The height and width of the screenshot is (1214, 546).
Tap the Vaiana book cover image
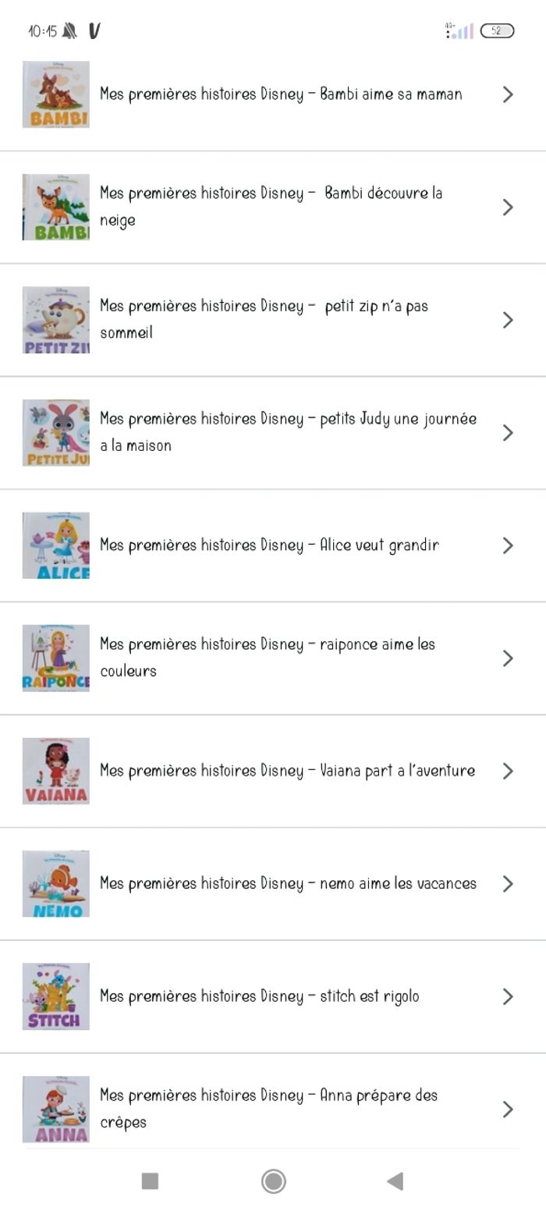(x=55, y=771)
